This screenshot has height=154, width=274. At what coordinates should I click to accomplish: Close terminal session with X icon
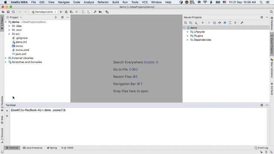(x=7, y=116)
